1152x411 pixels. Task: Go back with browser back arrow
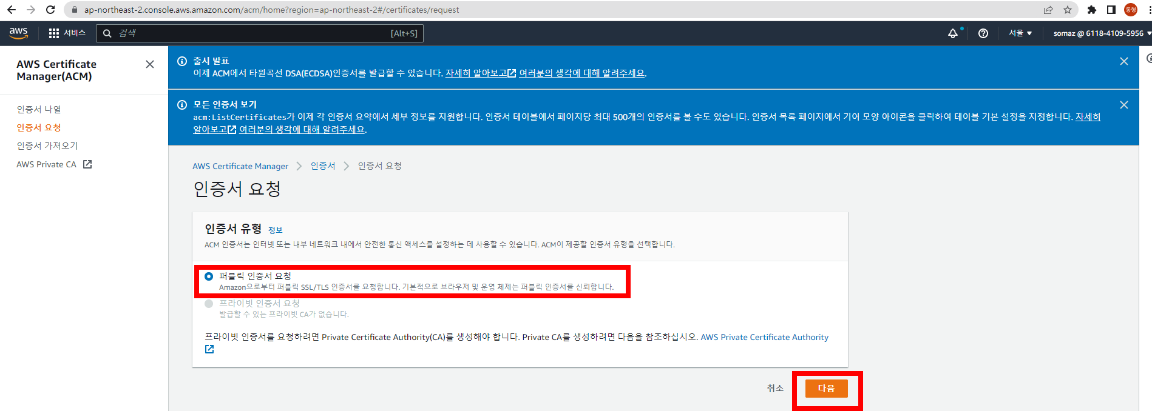coord(12,10)
